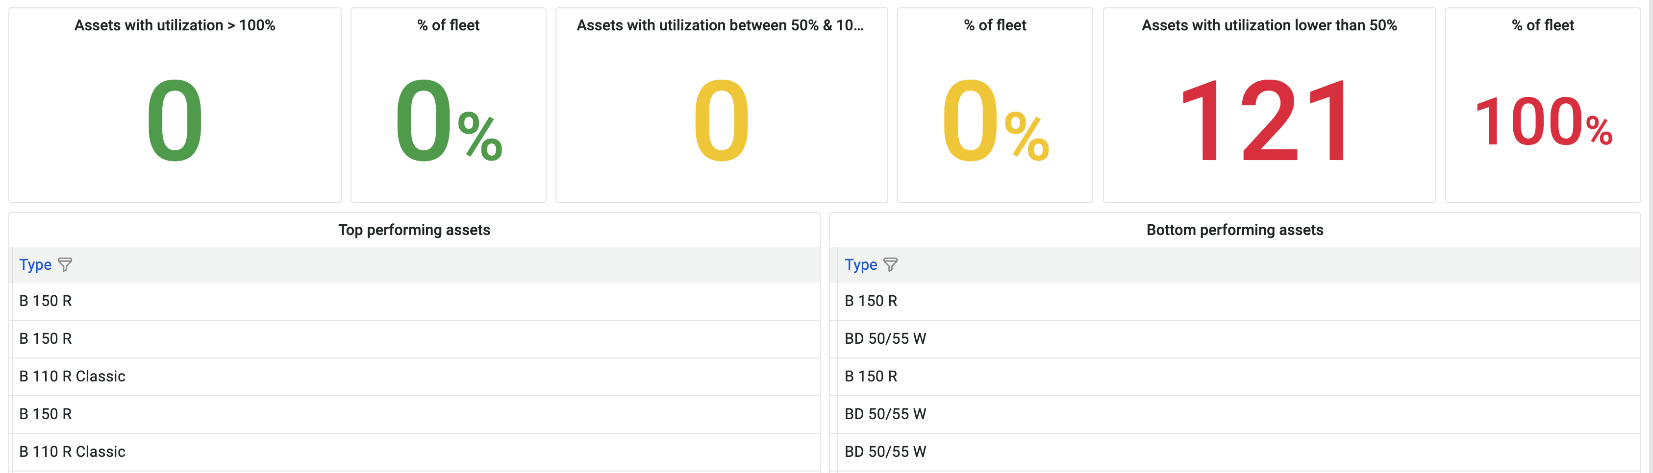Click the red 100% fleet value

pos(1542,123)
